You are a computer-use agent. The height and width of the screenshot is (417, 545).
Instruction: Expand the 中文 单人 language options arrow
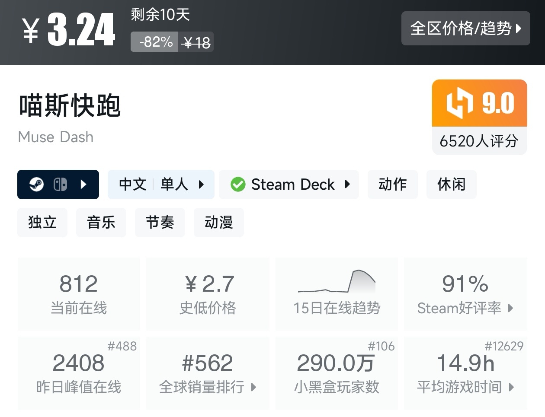coord(201,185)
